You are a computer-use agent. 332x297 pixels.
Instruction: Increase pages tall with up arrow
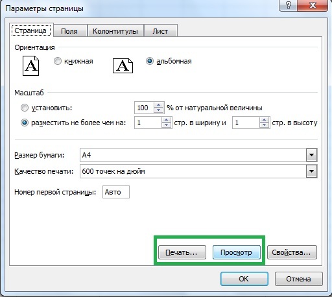[264, 120]
